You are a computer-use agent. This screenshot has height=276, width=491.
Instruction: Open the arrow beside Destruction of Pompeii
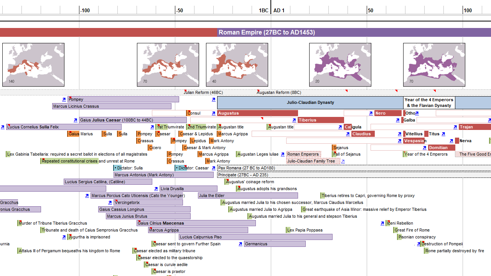point(419,244)
